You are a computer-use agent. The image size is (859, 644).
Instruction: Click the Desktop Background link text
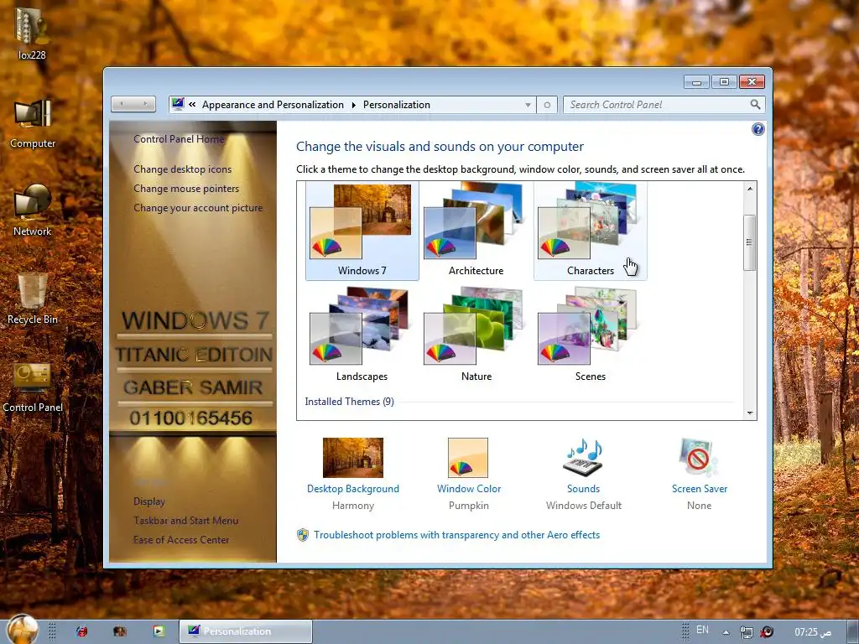coord(353,489)
